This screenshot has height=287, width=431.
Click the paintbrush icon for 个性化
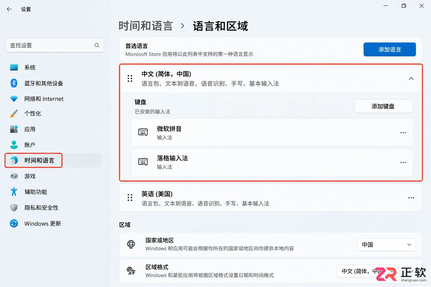tap(14, 114)
